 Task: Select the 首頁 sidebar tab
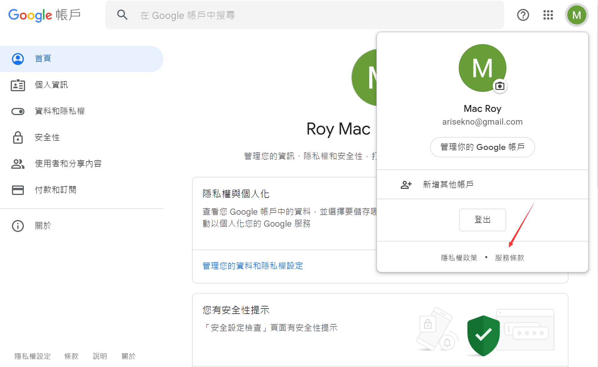click(81, 59)
